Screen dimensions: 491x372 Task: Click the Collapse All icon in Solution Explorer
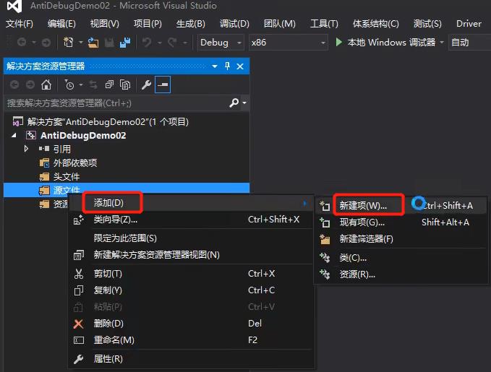(x=109, y=85)
